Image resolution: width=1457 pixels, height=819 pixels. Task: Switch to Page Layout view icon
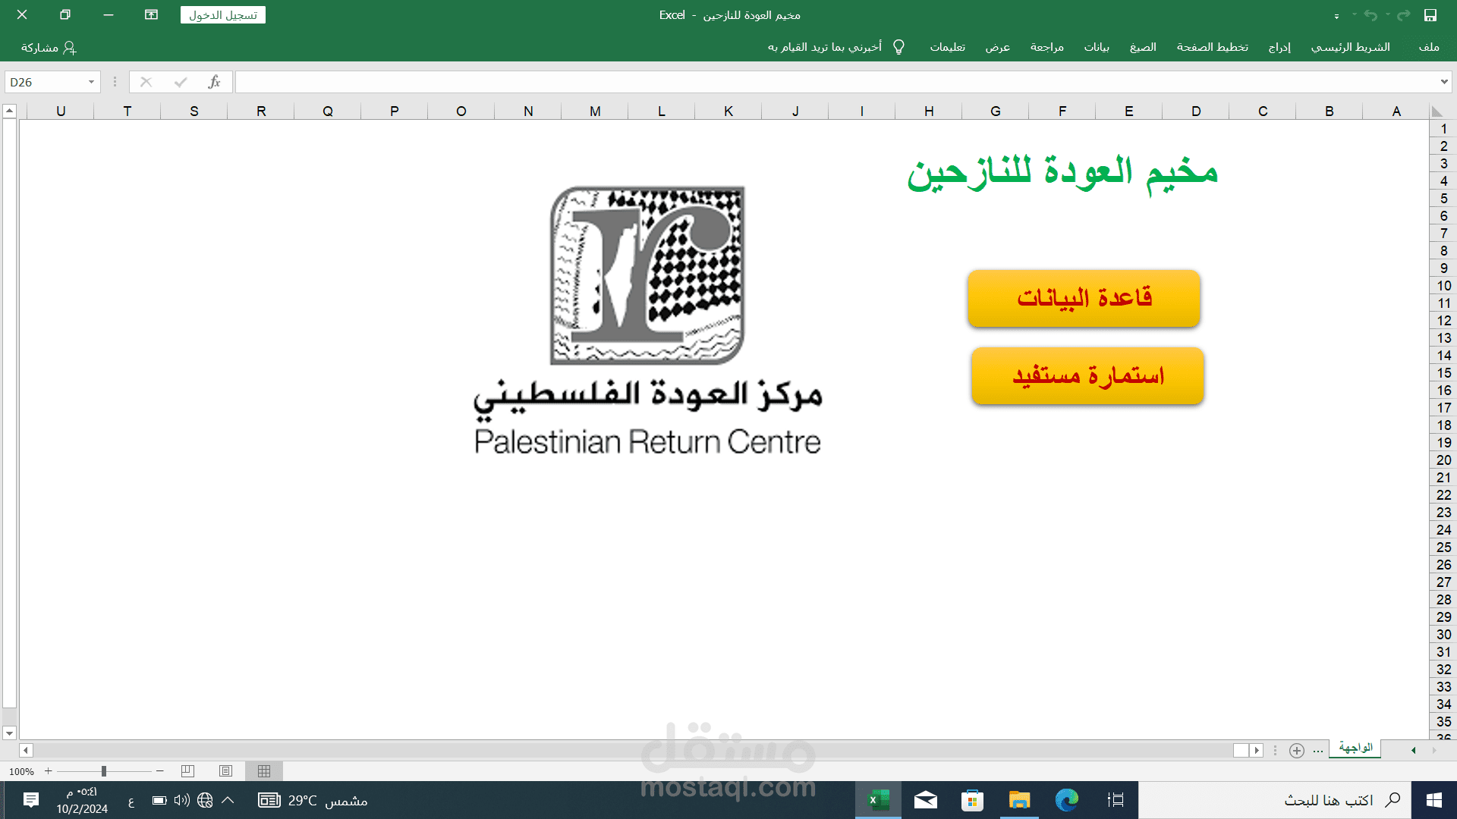coord(226,771)
